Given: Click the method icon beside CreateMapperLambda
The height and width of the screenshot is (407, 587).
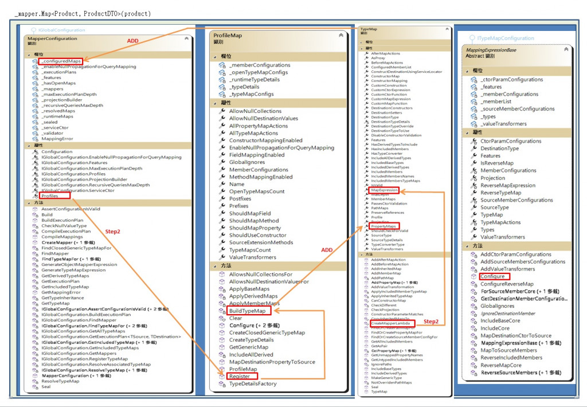Looking at the screenshot, I should coord(366,323).
